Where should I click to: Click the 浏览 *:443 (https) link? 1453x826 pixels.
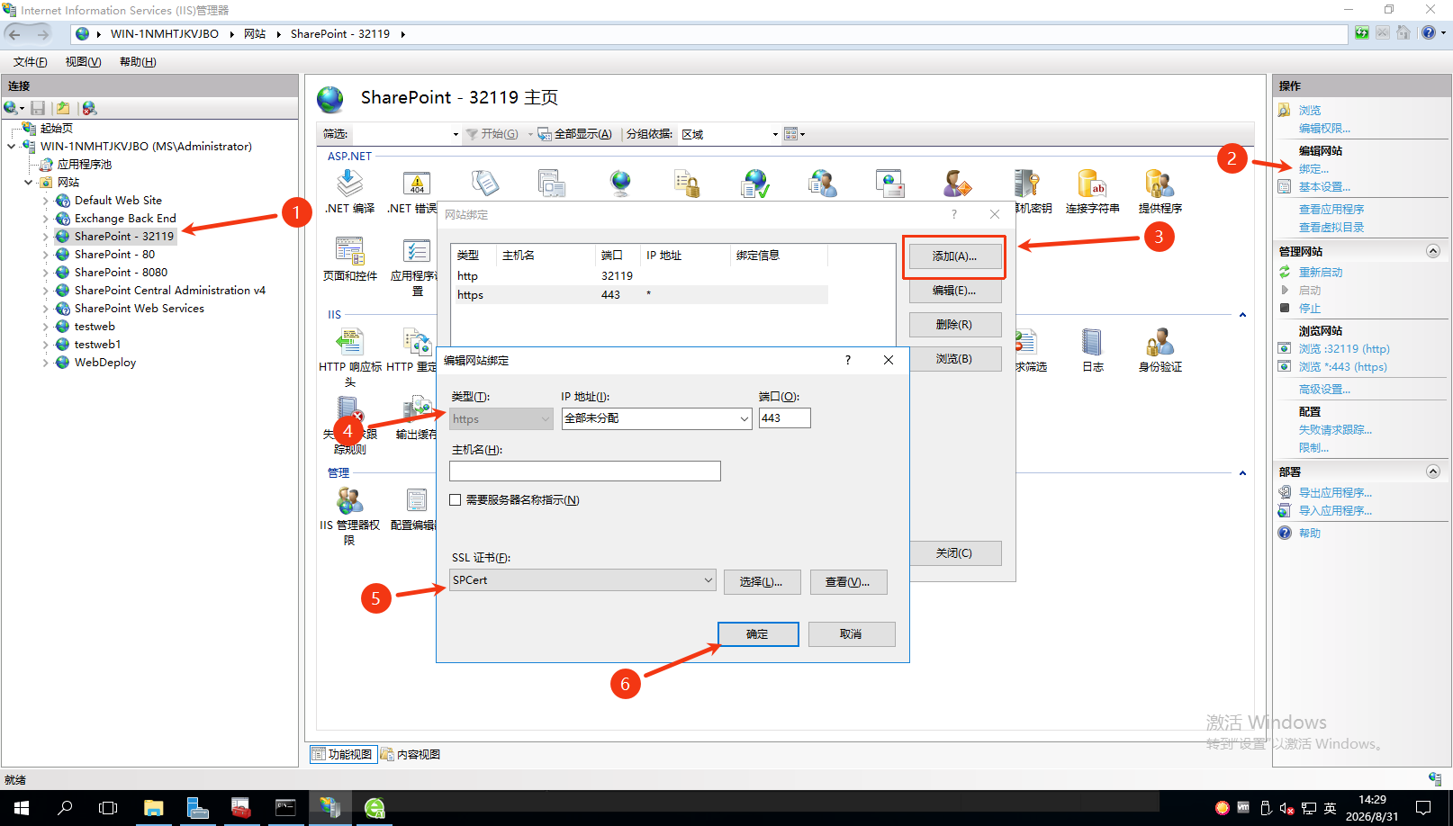(1342, 367)
